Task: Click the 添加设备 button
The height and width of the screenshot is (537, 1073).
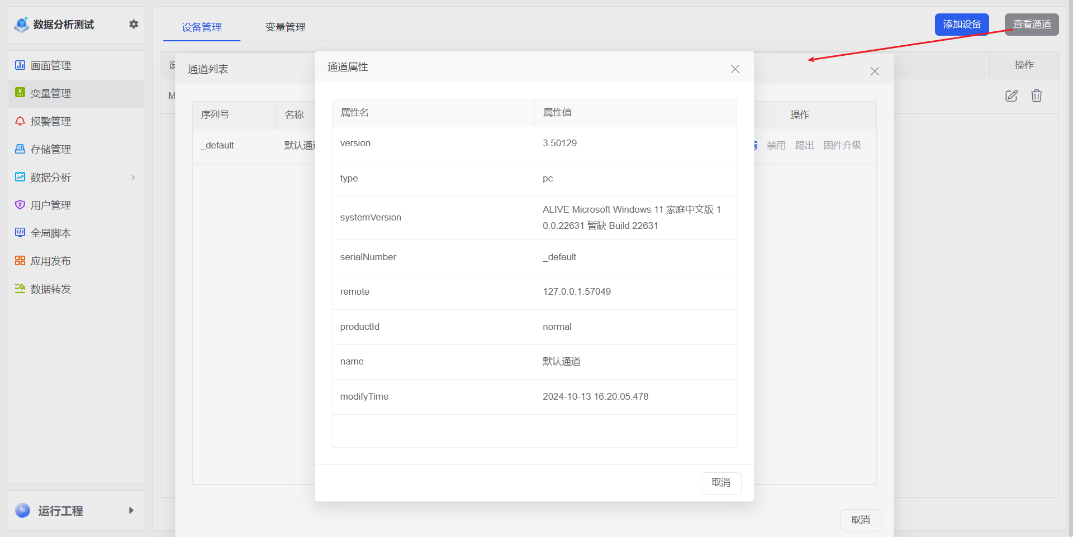Action: (961, 25)
